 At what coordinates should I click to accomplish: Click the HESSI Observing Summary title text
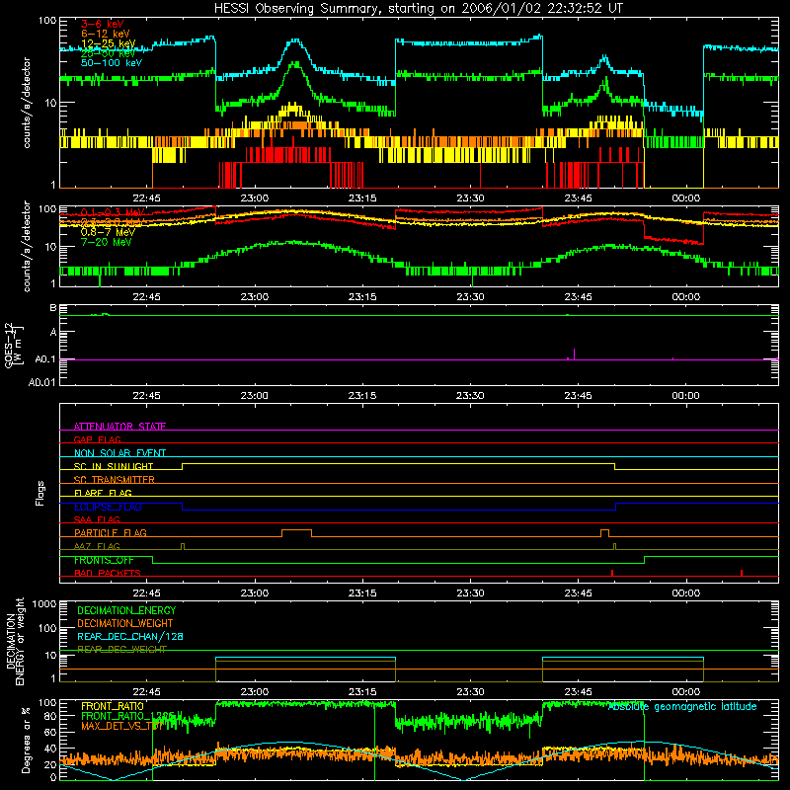(x=419, y=9)
